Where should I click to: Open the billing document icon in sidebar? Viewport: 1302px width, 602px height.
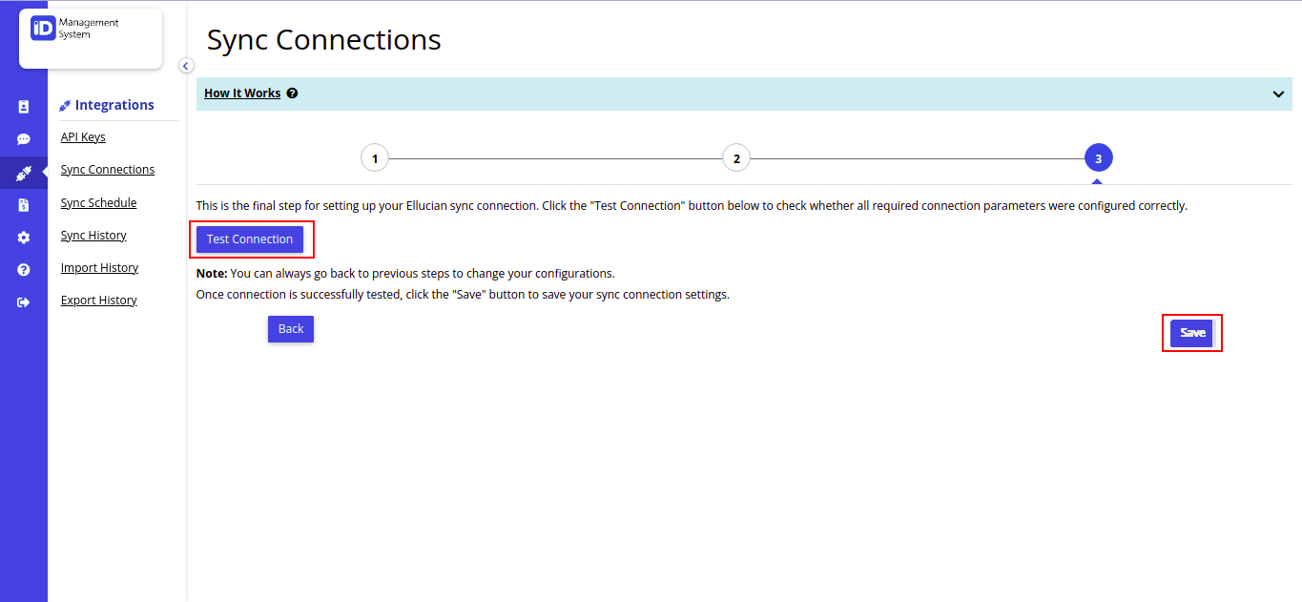23,204
